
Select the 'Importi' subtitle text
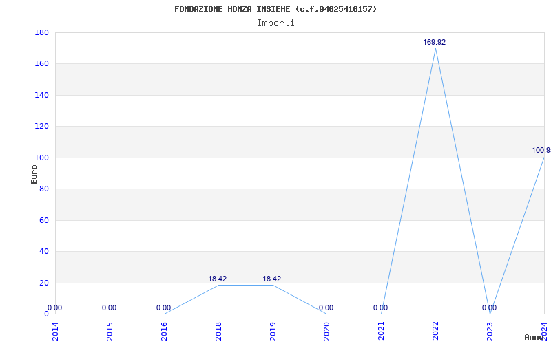275,23
